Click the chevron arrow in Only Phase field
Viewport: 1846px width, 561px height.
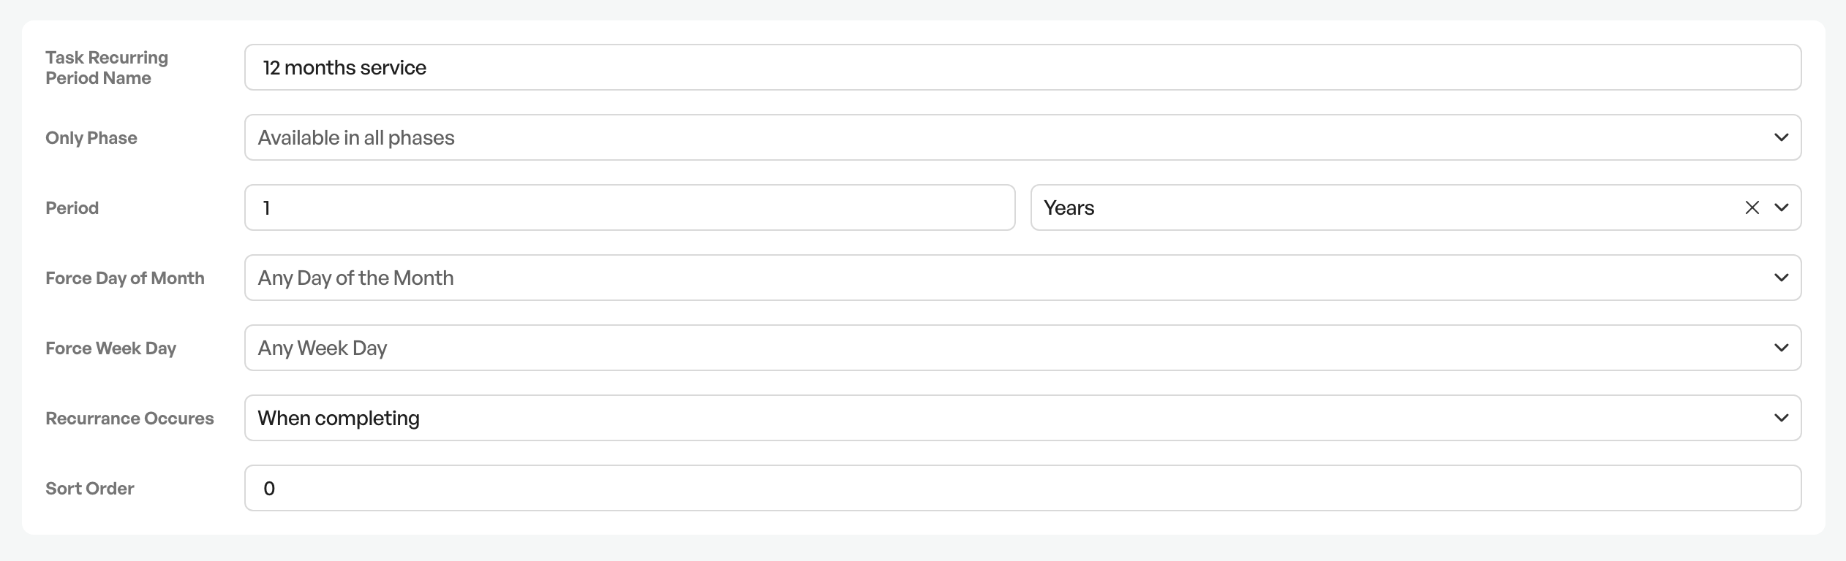click(1782, 137)
